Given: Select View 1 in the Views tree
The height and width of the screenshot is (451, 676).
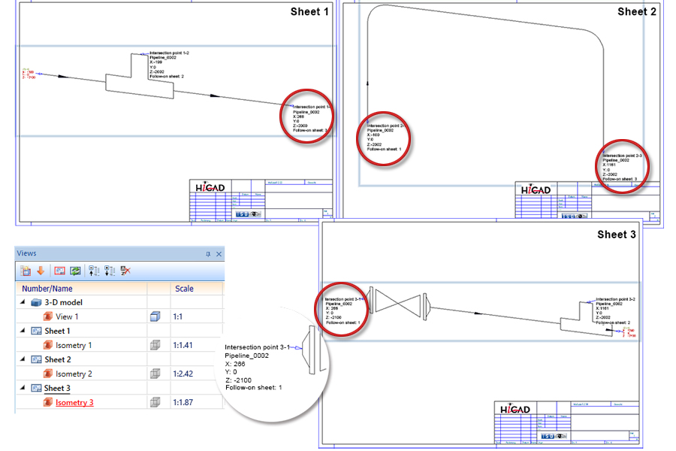Looking at the screenshot, I should (67, 316).
